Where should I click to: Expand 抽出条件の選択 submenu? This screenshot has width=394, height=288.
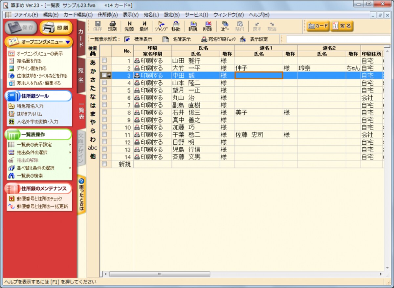coord(70,152)
